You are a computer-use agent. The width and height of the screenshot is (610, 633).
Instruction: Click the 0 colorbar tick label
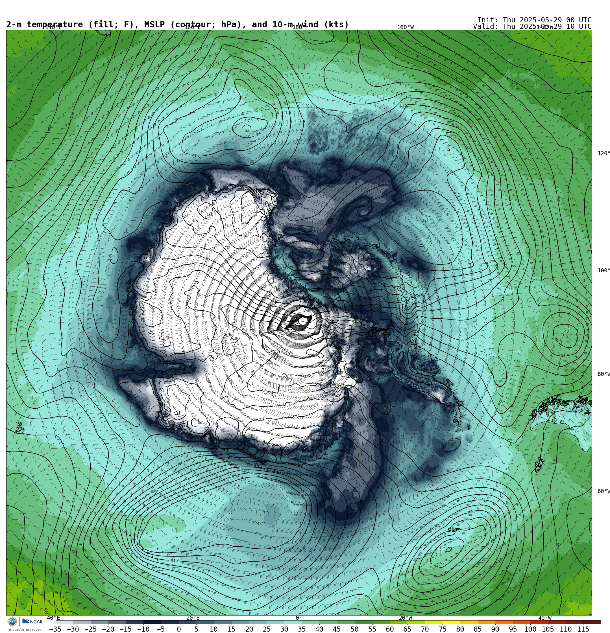click(179, 629)
